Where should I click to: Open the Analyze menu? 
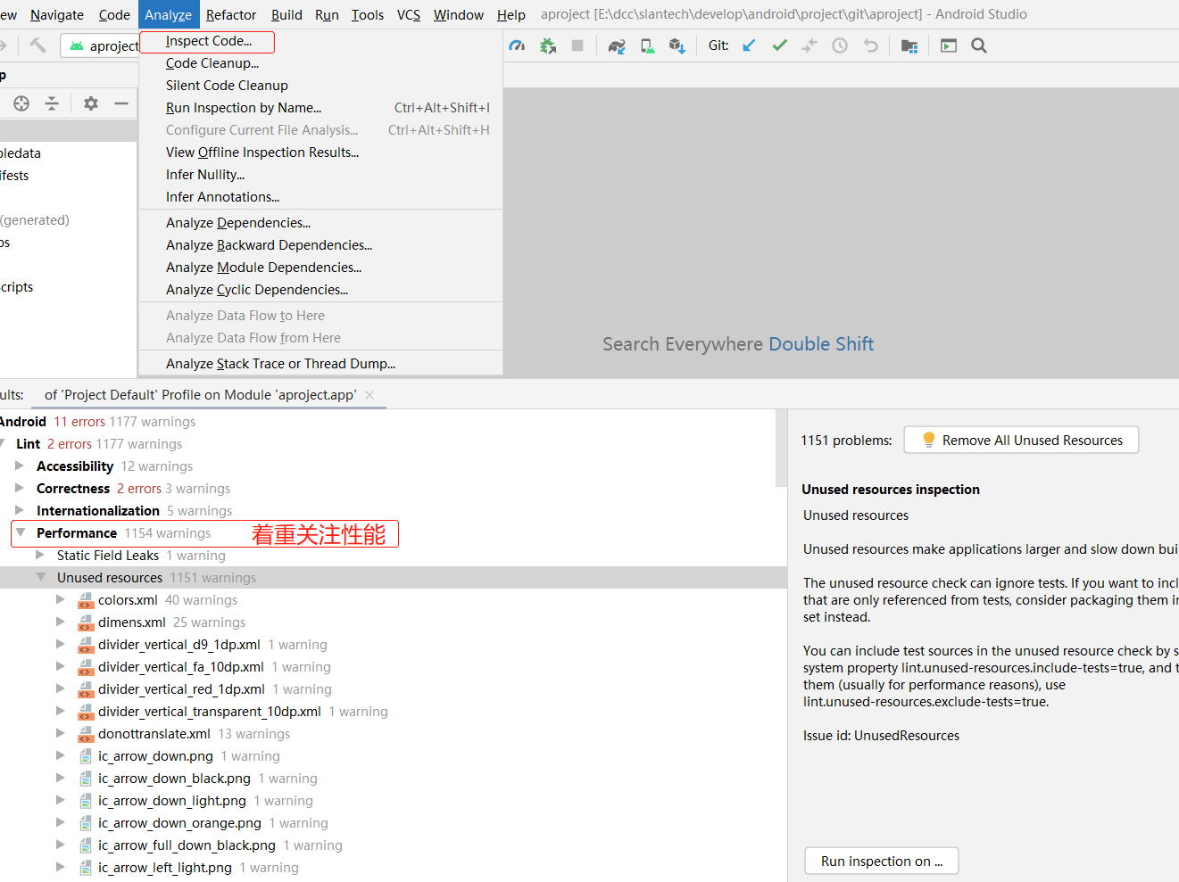(168, 14)
